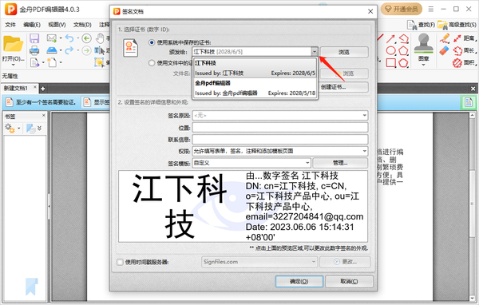Select the Cloud polygon tool
The height and width of the screenshot is (305, 479).
tap(403, 62)
